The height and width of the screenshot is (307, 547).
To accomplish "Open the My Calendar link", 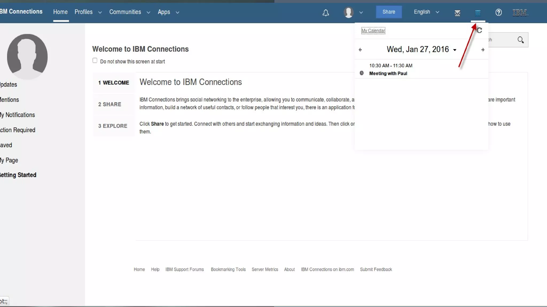I will pyautogui.click(x=373, y=31).
